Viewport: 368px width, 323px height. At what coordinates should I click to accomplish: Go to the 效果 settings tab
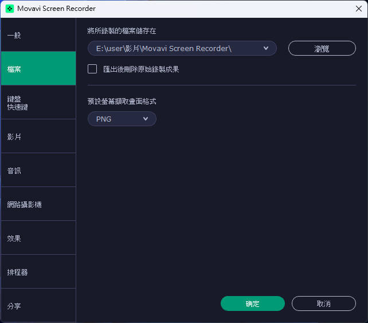[38, 238]
